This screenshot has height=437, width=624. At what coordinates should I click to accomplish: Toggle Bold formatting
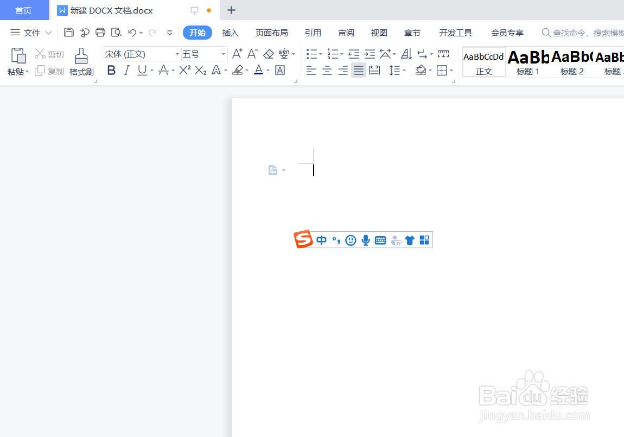(111, 71)
